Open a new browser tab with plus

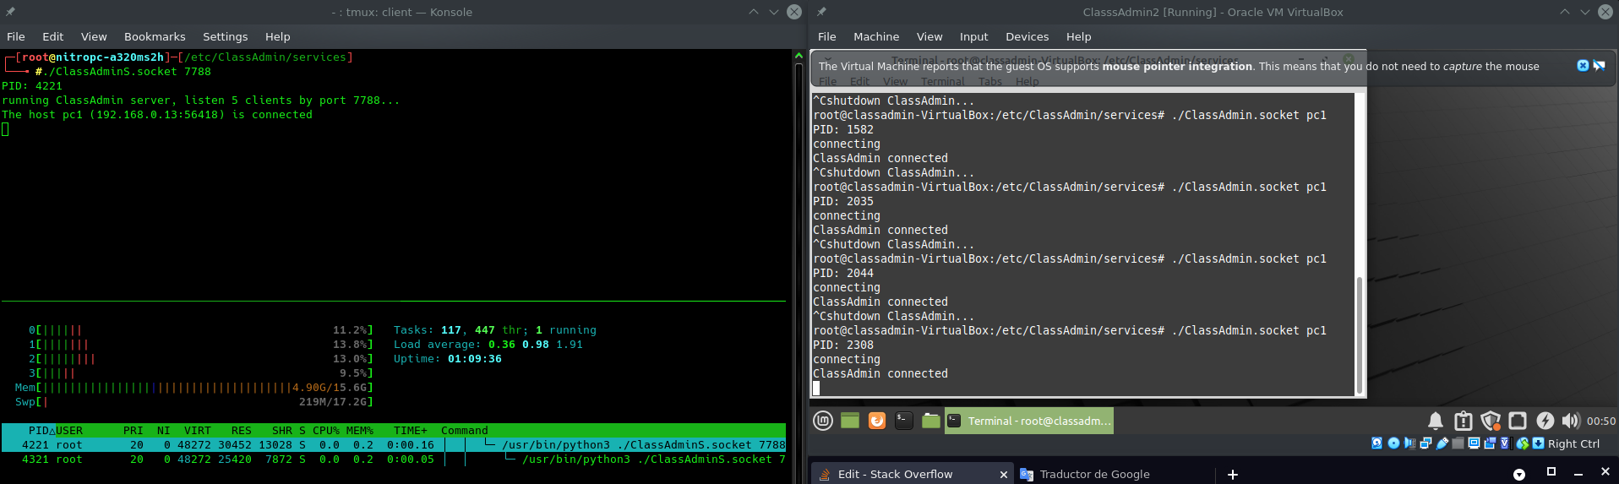tap(1233, 475)
